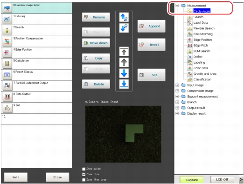The height and width of the screenshot is (184, 244).
Task: Enable the Show guide checkbox
Action: 84,169
